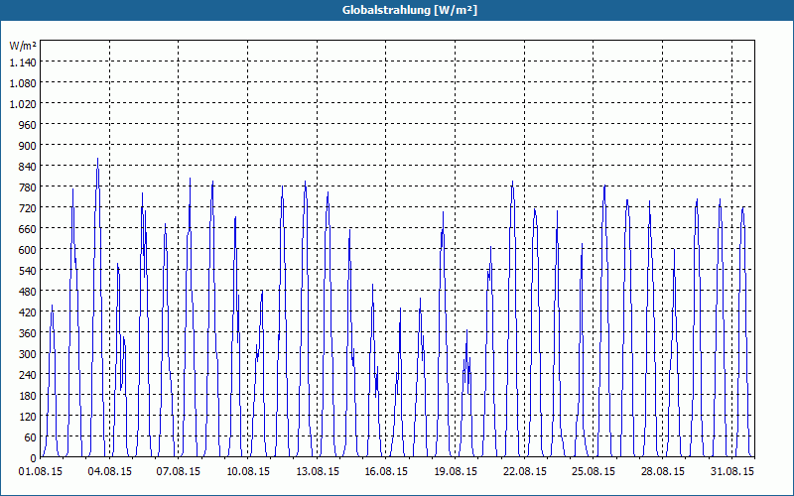Select the 22.08.15 date label
Image resolution: width=794 pixels, height=496 pixels.
525,471
